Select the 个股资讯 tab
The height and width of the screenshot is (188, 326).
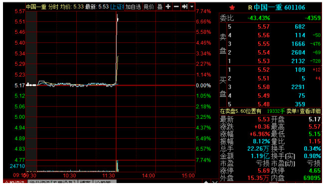14,182
